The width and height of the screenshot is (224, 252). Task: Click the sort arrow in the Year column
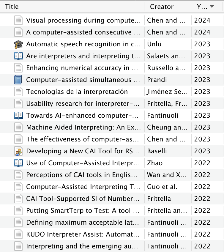[x=212, y=7]
